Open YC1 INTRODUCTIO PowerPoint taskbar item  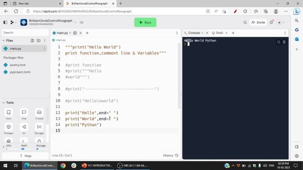click(x=97, y=166)
